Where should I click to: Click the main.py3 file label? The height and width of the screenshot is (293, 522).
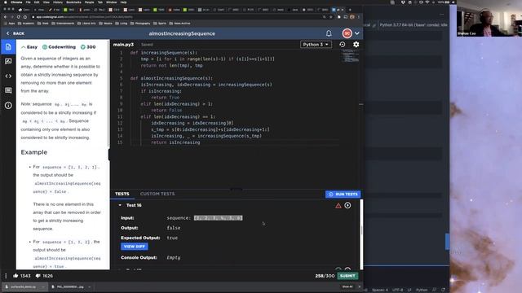pyautogui.click(x=123, y=44)
